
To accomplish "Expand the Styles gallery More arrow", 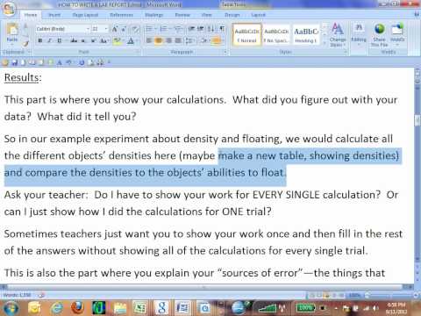I will [x=324, y=42].
